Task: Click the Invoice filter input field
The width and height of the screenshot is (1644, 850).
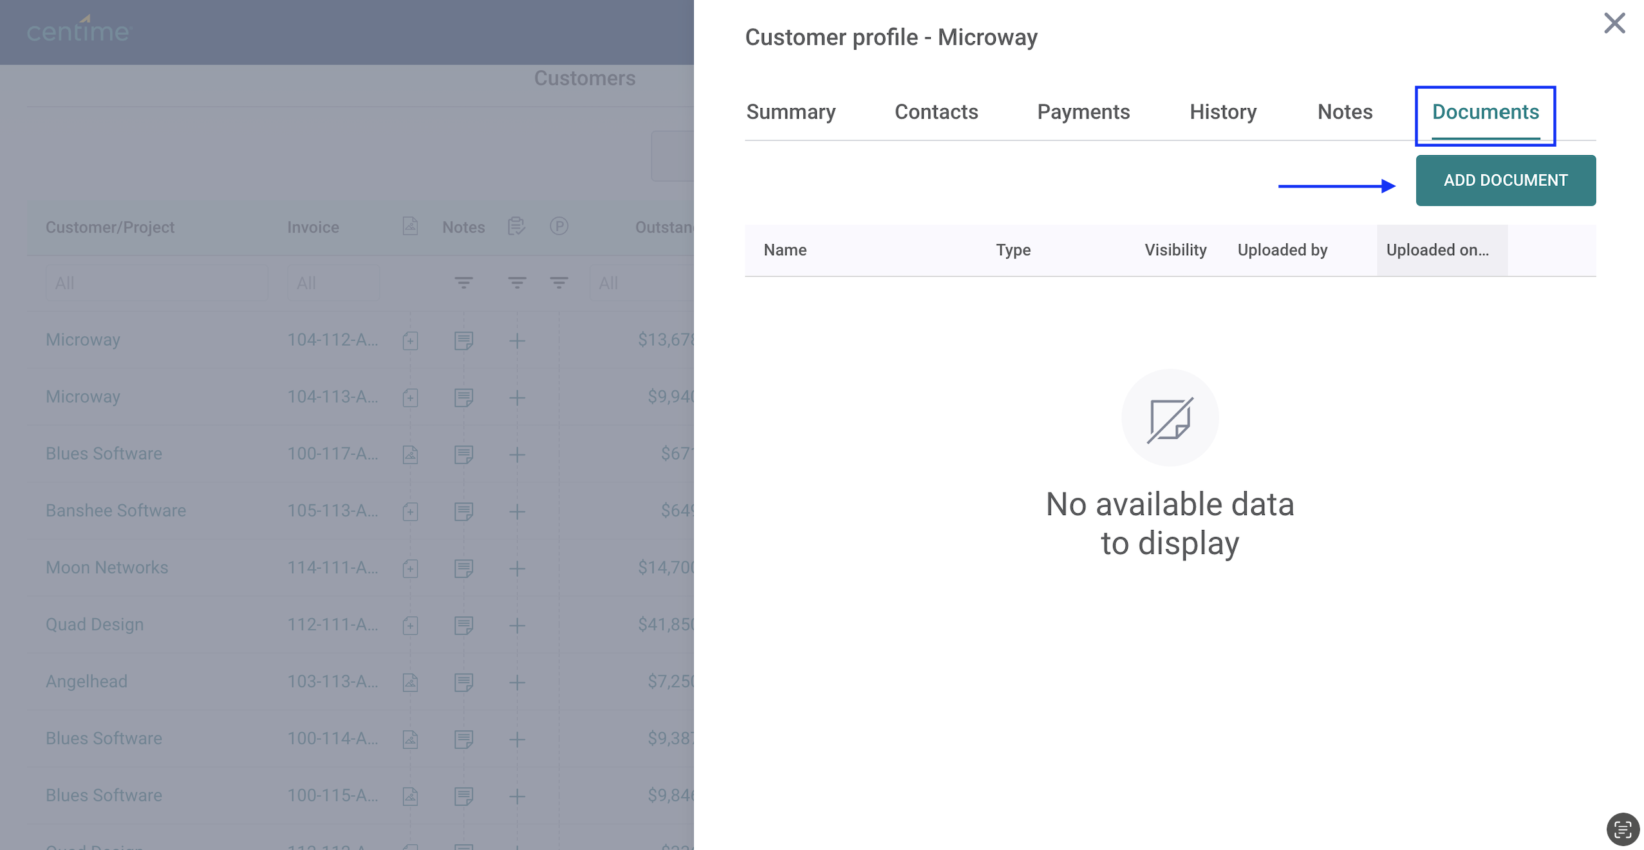Action: click(333, 283)
